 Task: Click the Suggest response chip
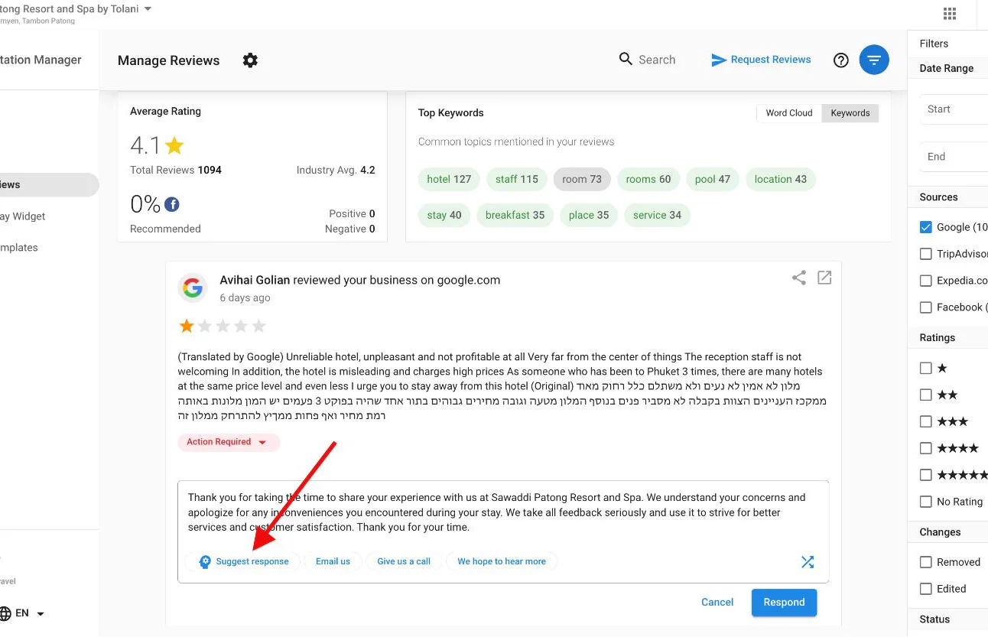coord(243,561)
